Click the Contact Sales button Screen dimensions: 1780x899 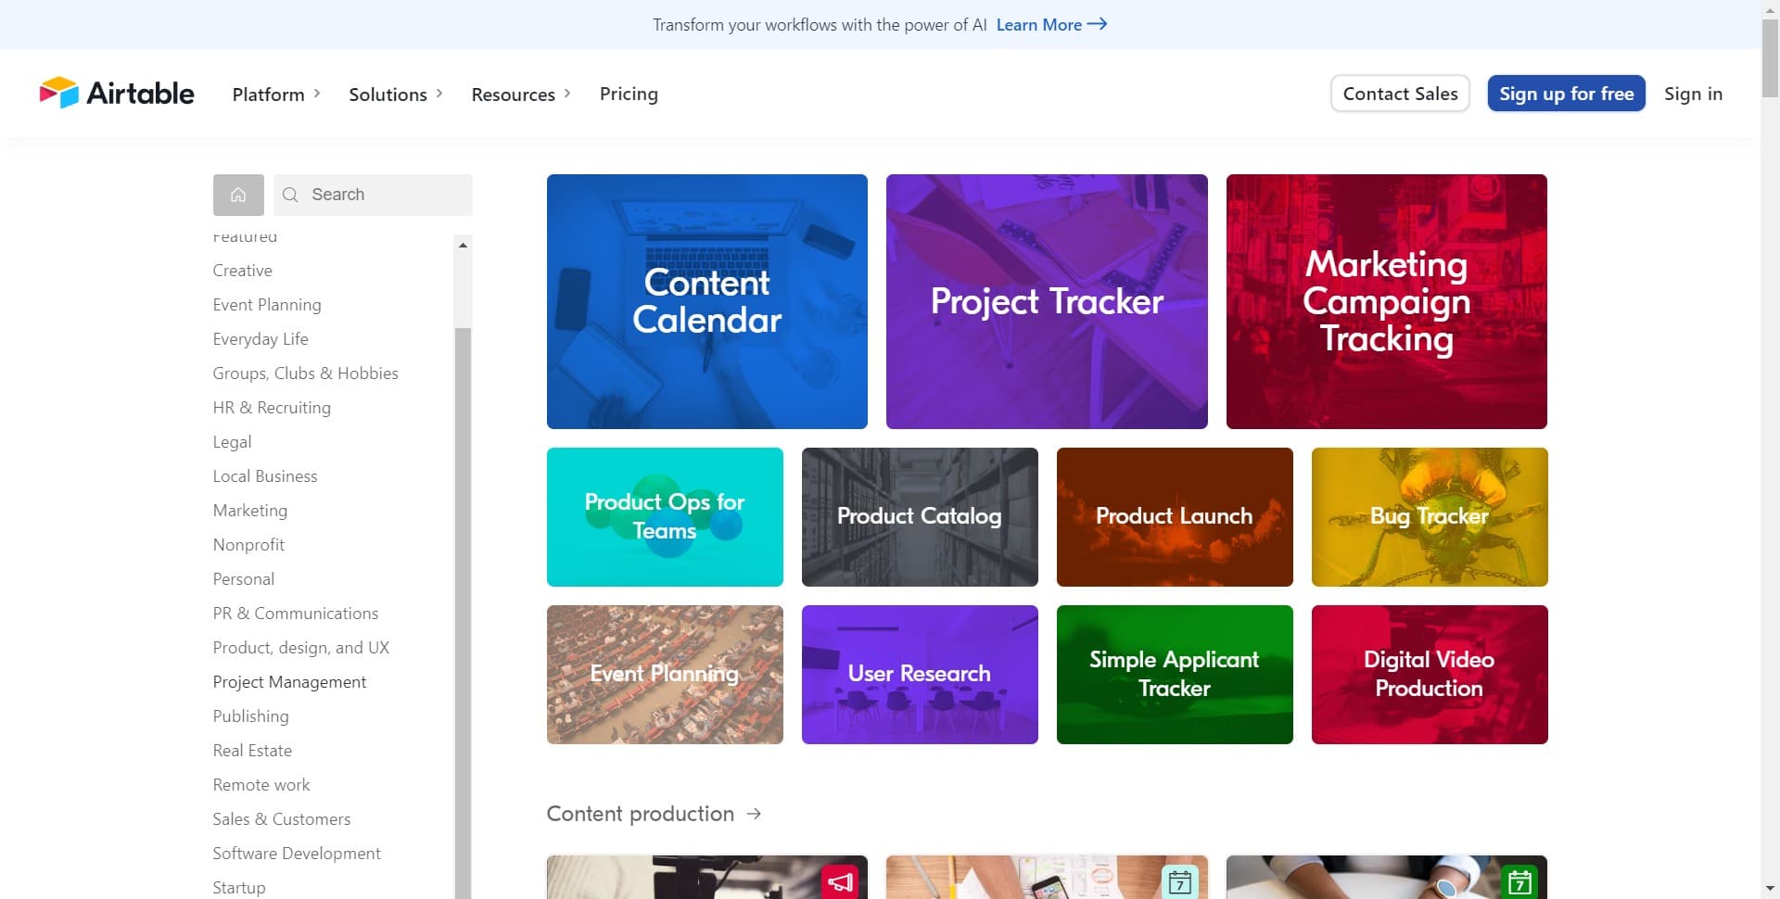point(1400,93)
